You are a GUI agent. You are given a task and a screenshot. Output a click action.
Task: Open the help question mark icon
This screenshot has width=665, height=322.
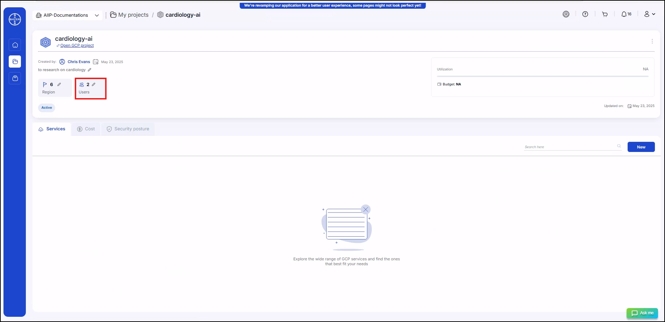(x=585, y=14)
